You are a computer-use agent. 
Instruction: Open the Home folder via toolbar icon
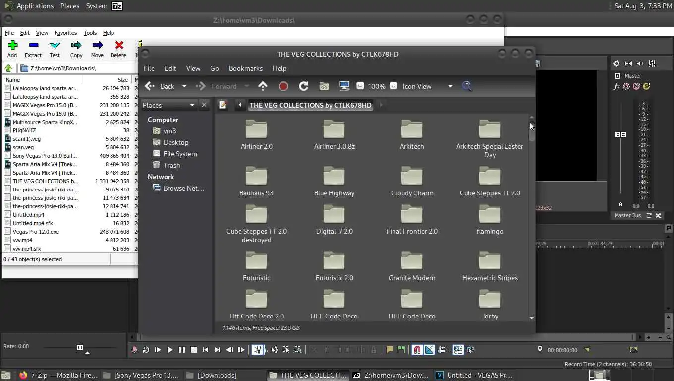[324, 86]
